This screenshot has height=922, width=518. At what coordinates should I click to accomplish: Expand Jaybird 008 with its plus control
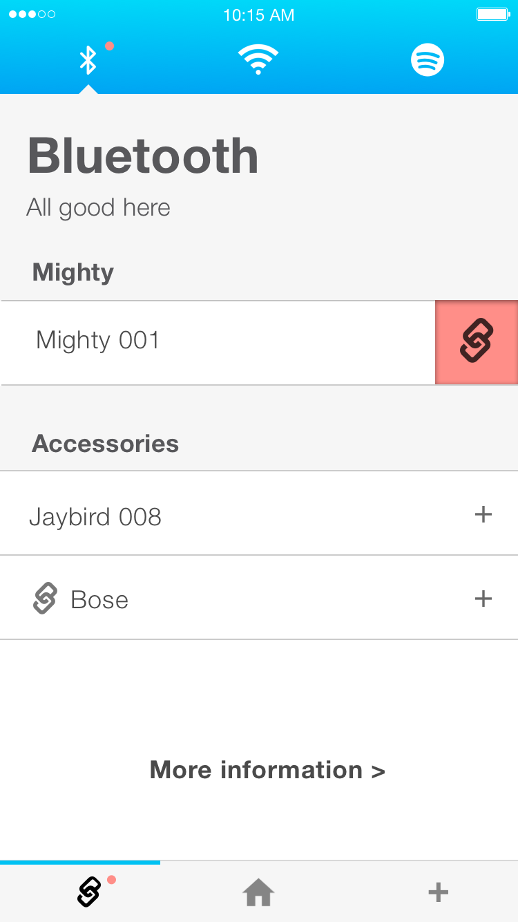[483, 513]
